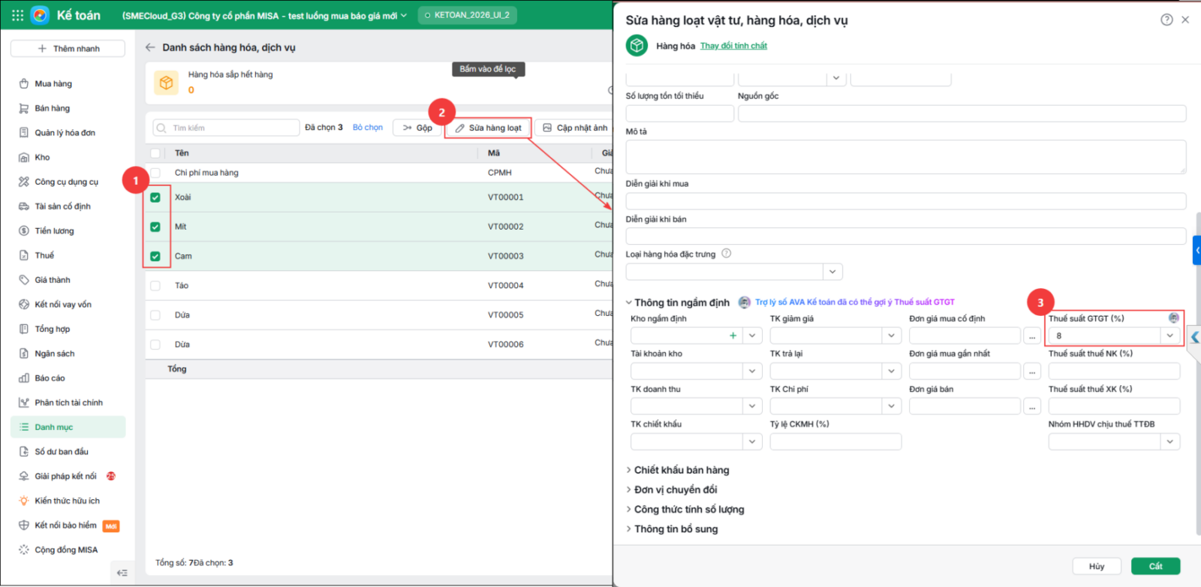This screenshot has height=587, width=1201.
Task: Click the Bán hàng sidebar icon
Action: [x=24, y=109]
